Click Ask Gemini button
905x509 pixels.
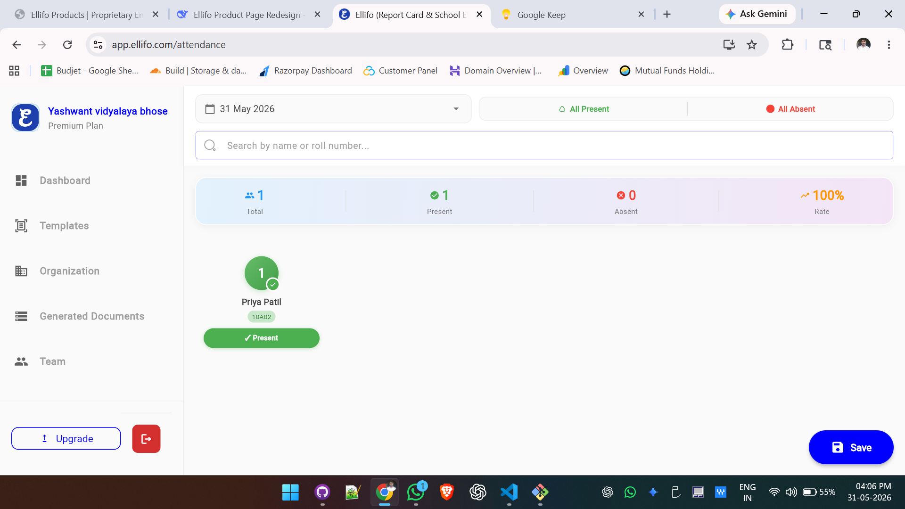pos(757,14)
